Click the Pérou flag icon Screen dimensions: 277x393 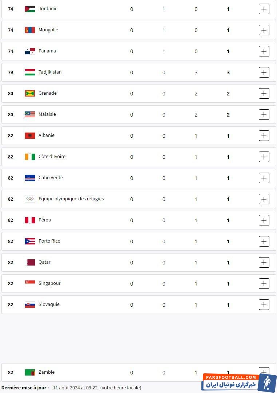pyautogui.click(x=30, y=220)
